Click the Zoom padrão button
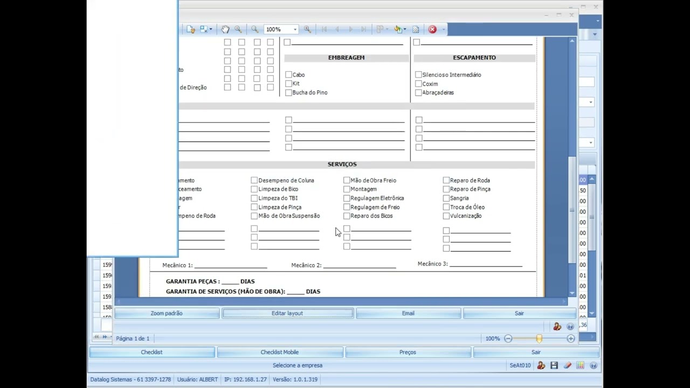This screenshot has height=388, width=690. coord(167,313)
